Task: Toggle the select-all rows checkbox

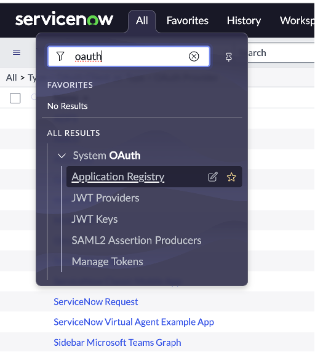Action: [15, 98]
